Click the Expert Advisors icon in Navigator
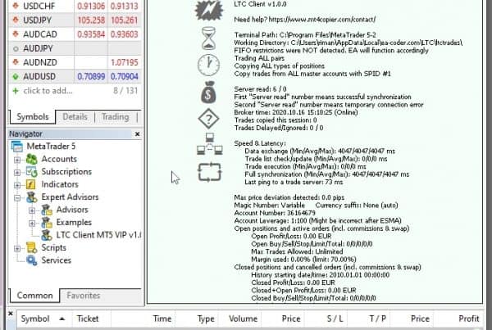The width and height of the screenshot is (492, 330). point(31,197)
